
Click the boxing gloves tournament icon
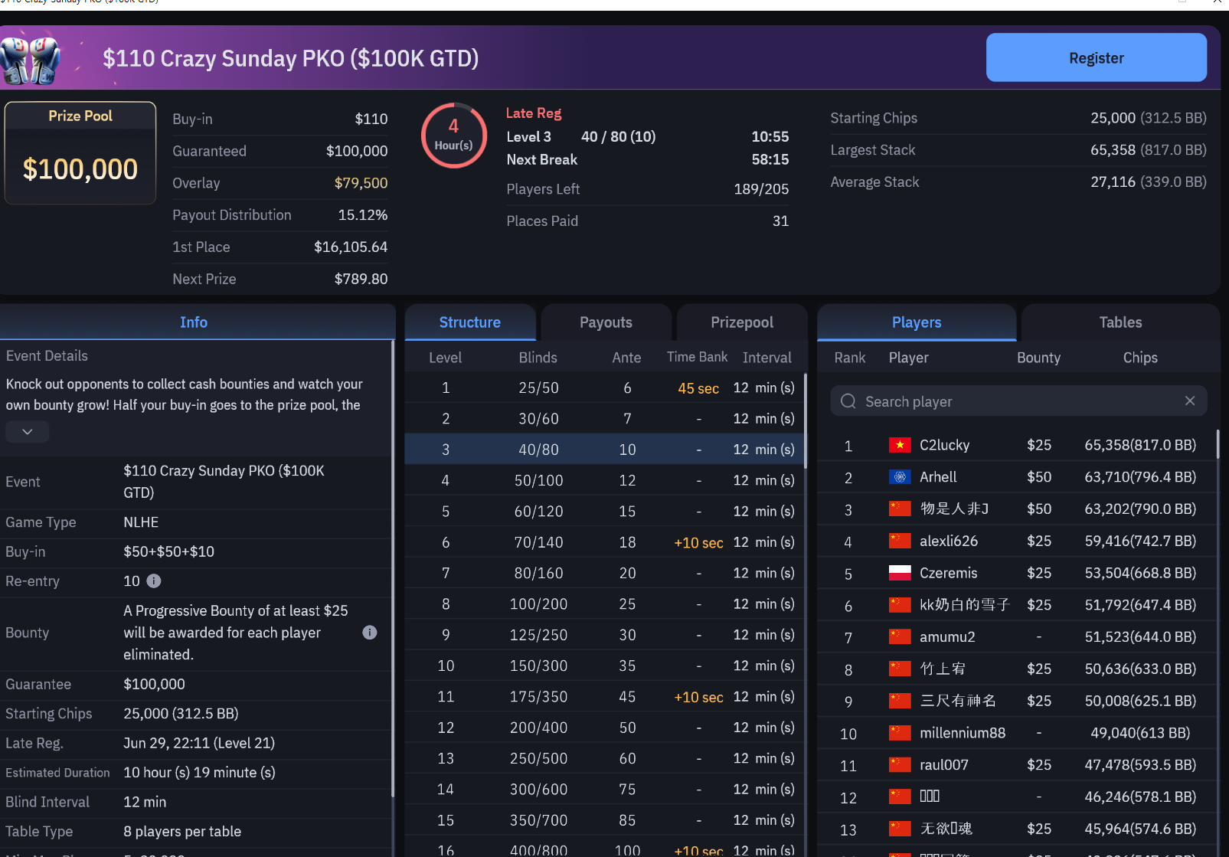tap(31, 59)
